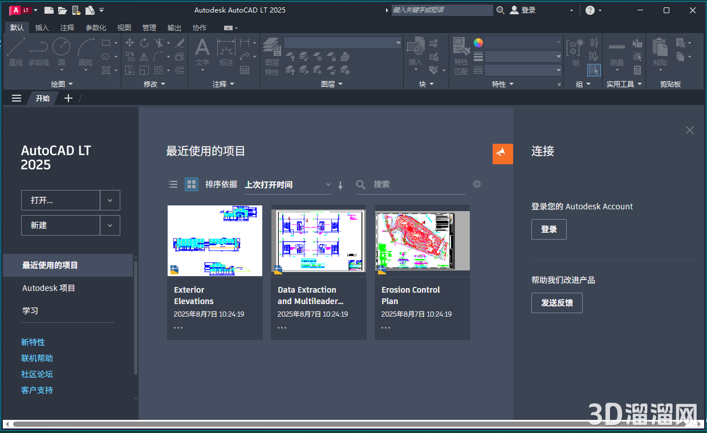The width and height of the screenshot is (707, 433).
Task: Switch recent projects to list view
Action: [x=173, y=184]
